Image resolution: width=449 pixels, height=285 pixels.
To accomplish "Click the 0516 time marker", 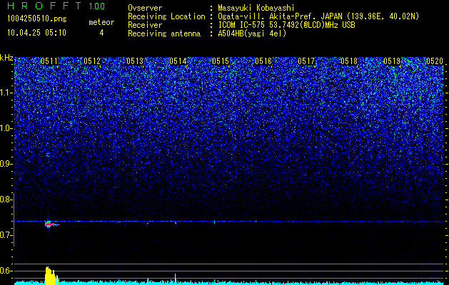I will pyautogui.click(x=263, y=61).
